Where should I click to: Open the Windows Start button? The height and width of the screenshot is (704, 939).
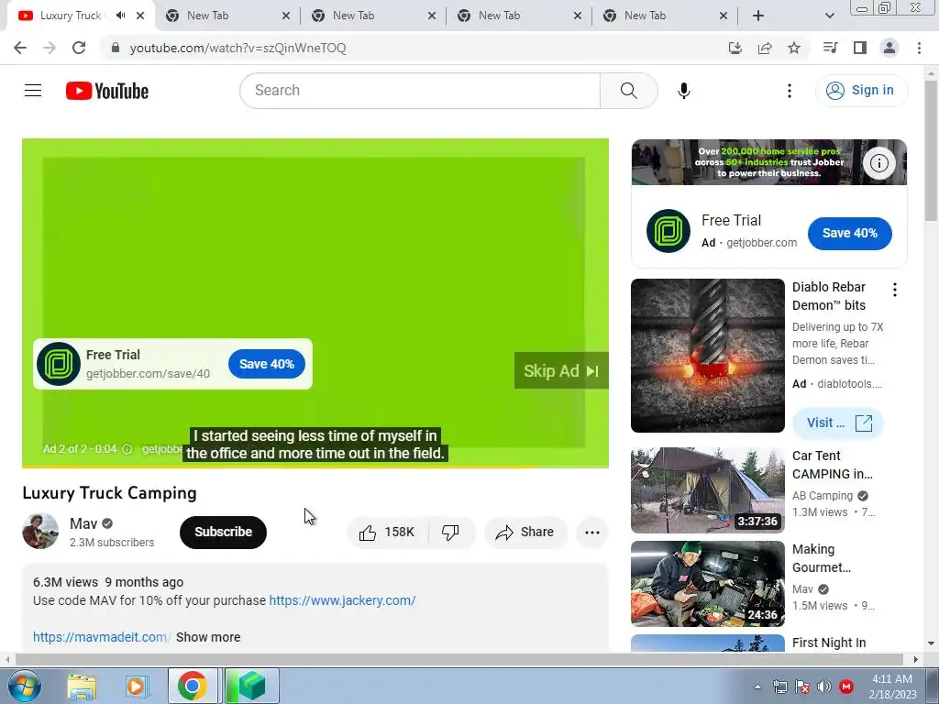[24, 686]
